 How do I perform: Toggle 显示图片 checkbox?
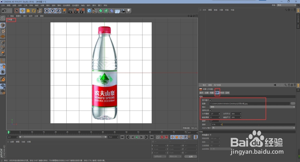[x=211, y=100]
